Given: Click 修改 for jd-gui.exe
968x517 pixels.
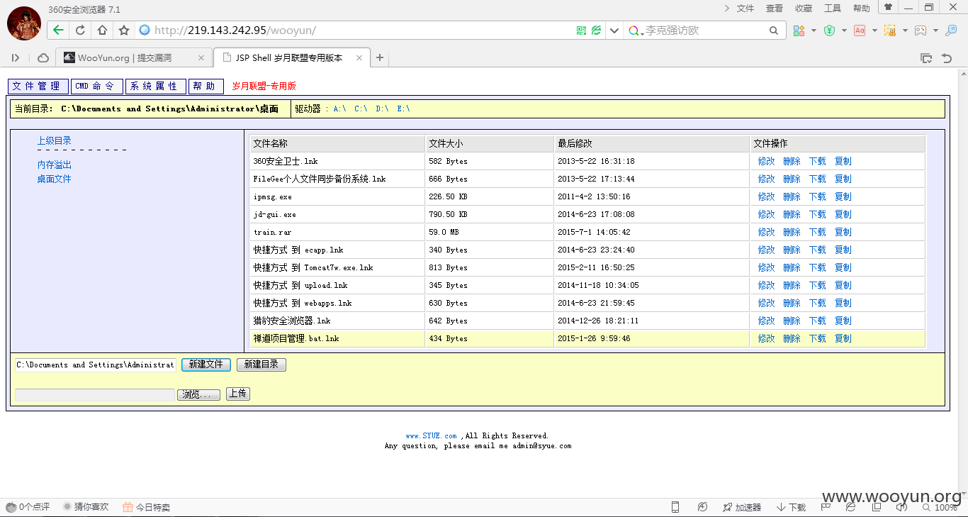Looking at the screenshot, I should 767,214.
